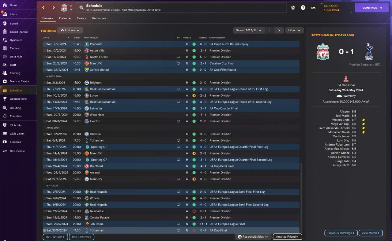
Task: Click the Previous Meetings button
Action: coord(341,233)
